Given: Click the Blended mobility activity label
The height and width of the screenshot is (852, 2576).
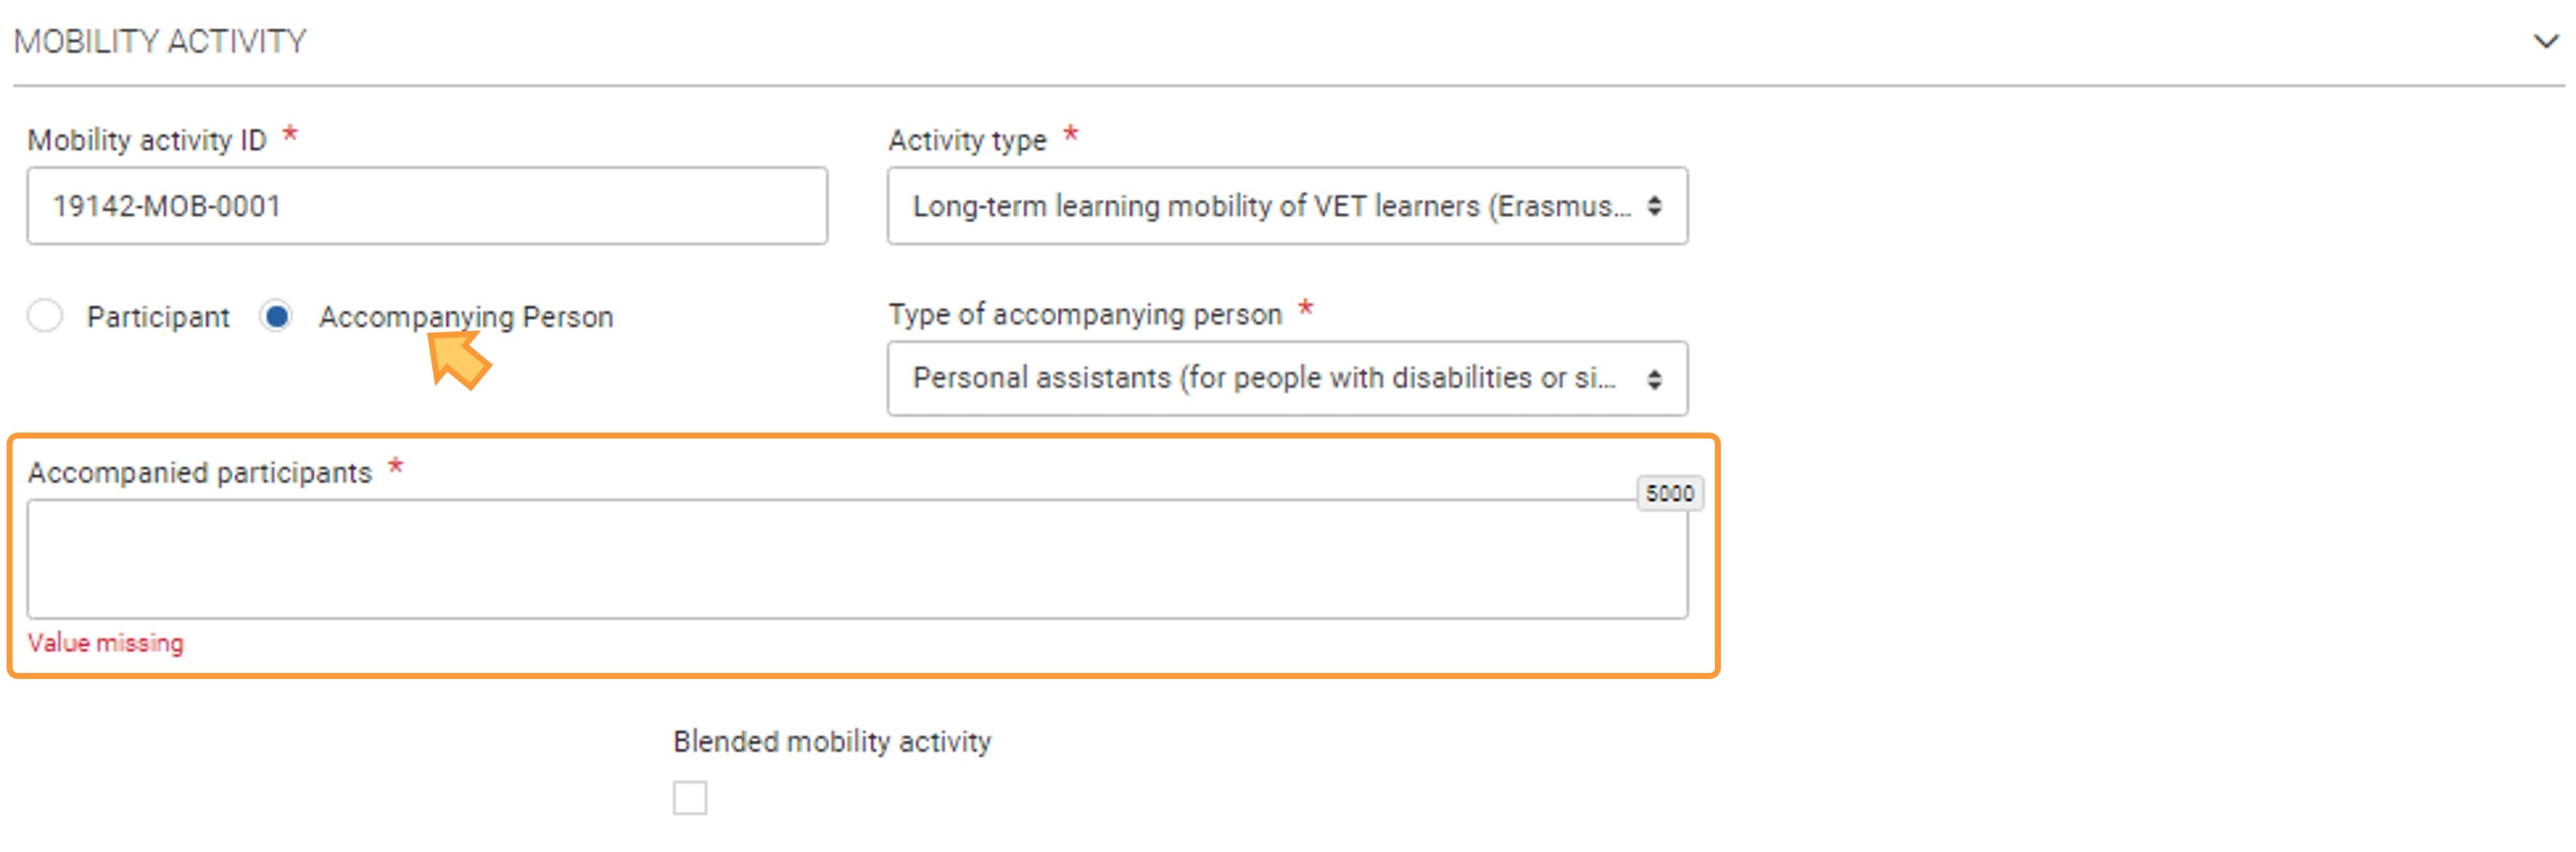Looking at the screenshot, I should click(832, 742).
